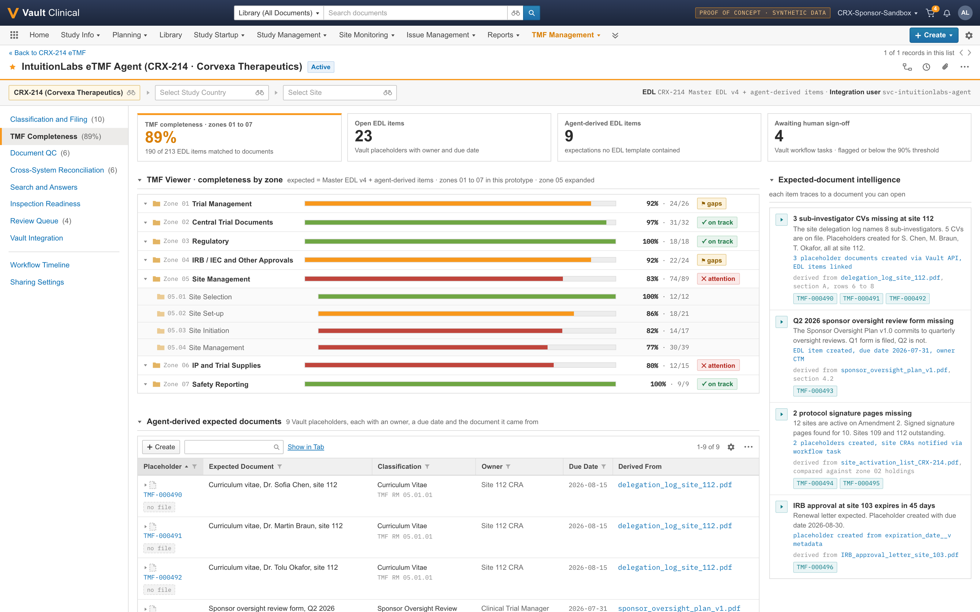Click the Zone 07 Safety Reporting progress bar

point(460,384)
